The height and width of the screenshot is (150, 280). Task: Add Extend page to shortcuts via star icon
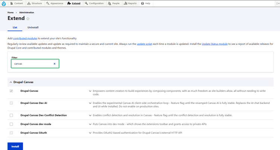pyautogui.click(x=28, y=19)
